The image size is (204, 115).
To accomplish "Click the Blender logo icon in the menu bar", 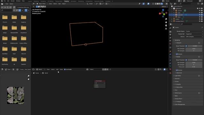I will (x=2, y=1).
